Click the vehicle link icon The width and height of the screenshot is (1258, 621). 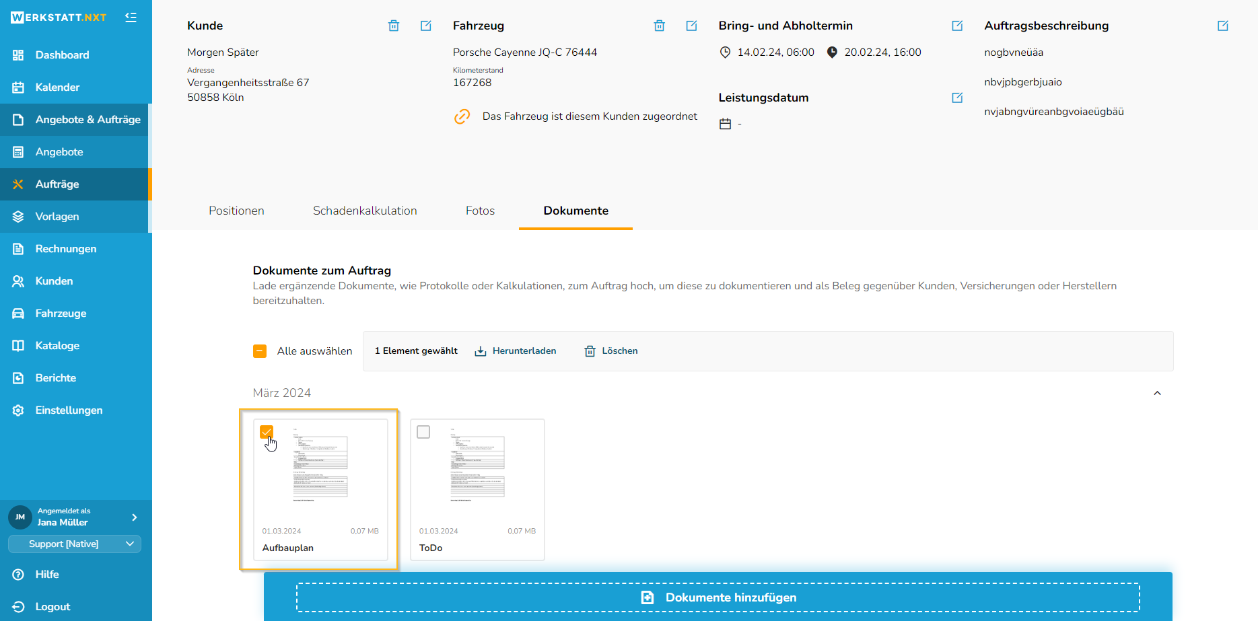click(x=462, y=116)
